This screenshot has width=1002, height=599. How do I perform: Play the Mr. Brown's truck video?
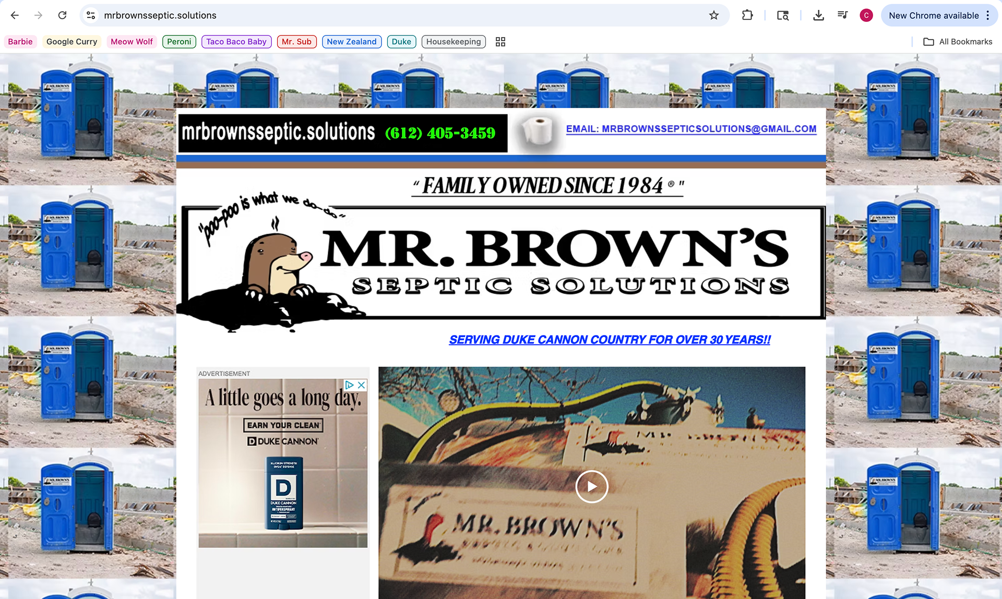(x=591, y=486)
